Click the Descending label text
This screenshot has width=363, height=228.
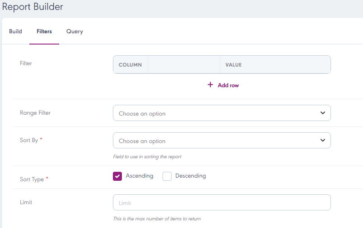coord(191,176)
